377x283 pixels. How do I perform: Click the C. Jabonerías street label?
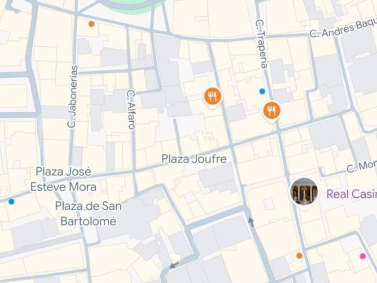73,96
